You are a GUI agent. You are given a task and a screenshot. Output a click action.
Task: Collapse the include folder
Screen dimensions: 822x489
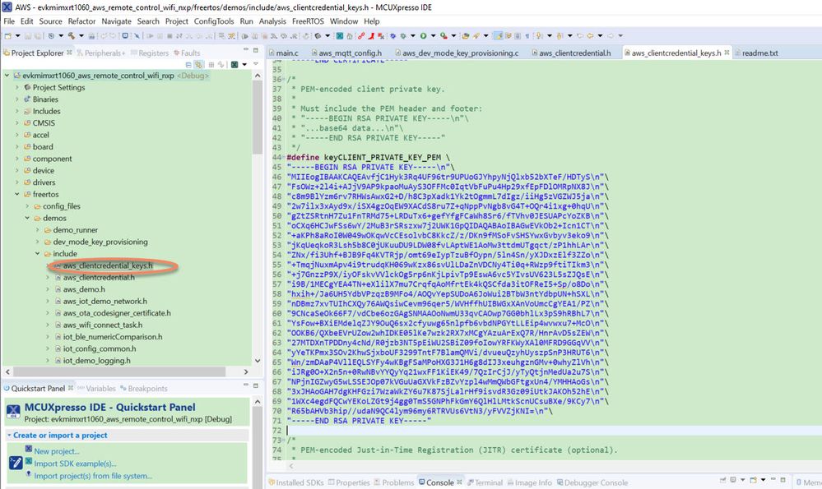pyautogui.click(x=37, y=253)
